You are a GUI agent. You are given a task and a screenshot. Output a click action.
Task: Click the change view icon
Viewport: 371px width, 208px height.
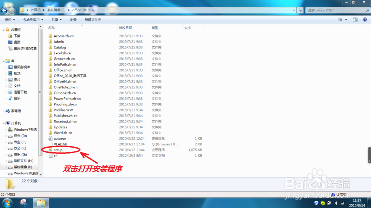(x=340, y=20)
